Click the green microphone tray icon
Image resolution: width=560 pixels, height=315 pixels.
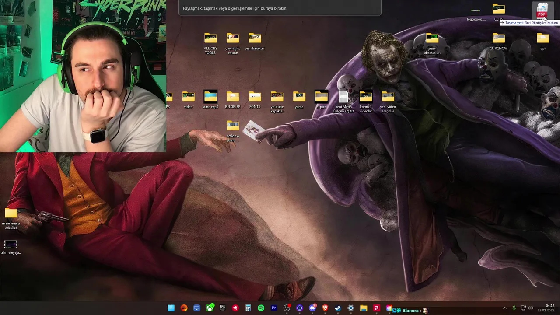click(514, 308)
